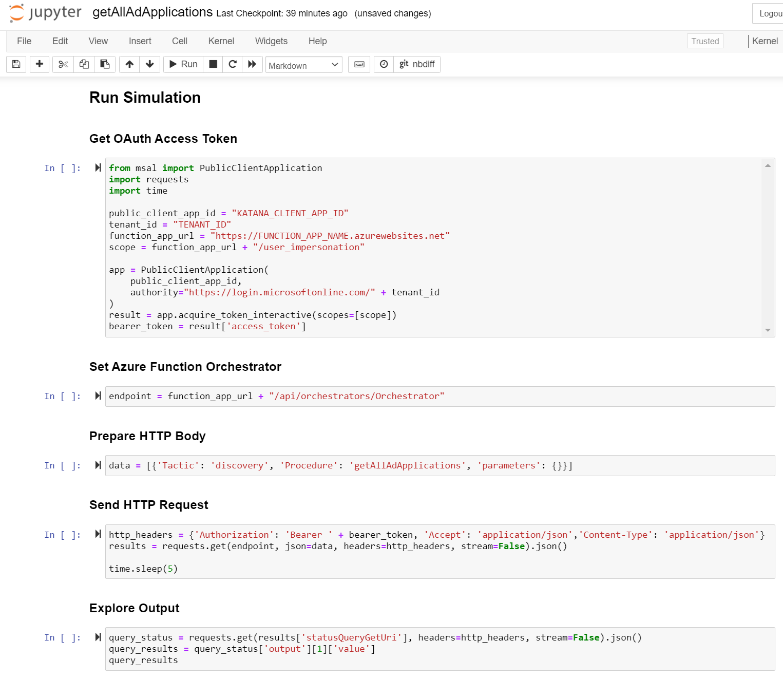Viewport: 783px width, 678px height.
Task: Open the command palette keyboard icon
Action: [358, 64]
